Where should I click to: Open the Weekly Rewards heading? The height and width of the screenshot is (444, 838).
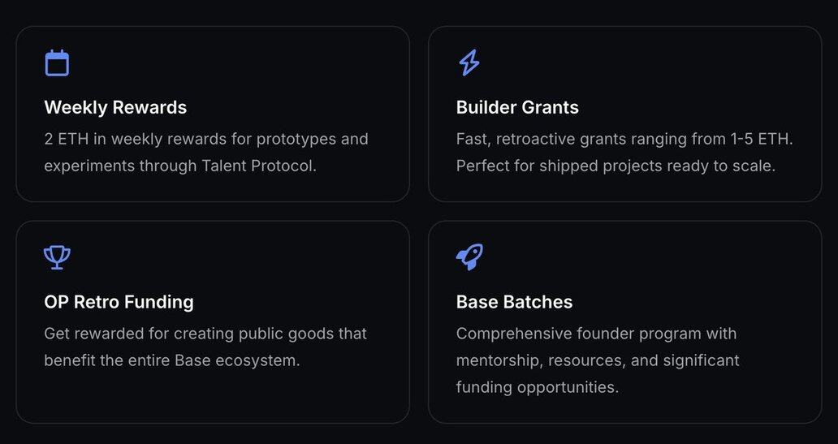pyautogui.click(x=115, y=107)
